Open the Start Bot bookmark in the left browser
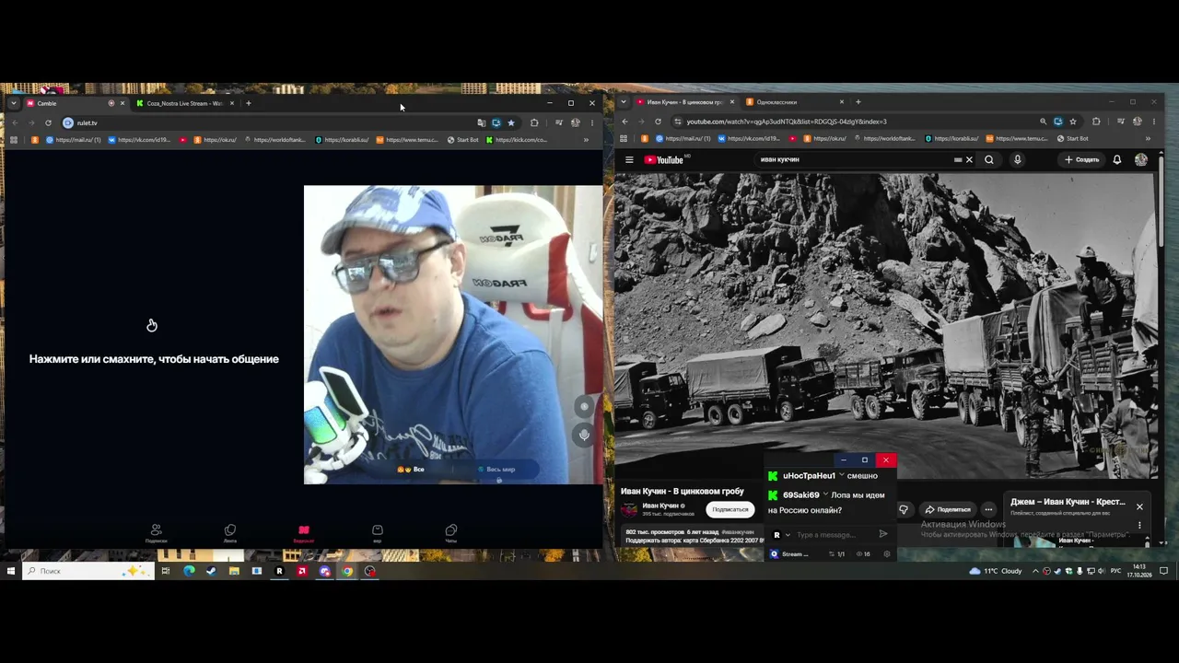 click(x=463, y=140)
